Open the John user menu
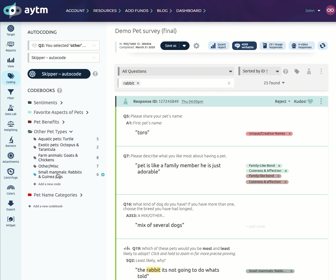This screenshot has width=336, height=280. (313, 11)
